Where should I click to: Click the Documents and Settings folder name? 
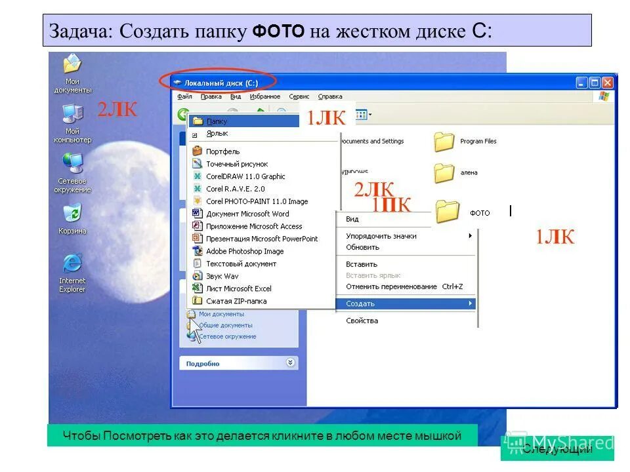coord(372,142)
